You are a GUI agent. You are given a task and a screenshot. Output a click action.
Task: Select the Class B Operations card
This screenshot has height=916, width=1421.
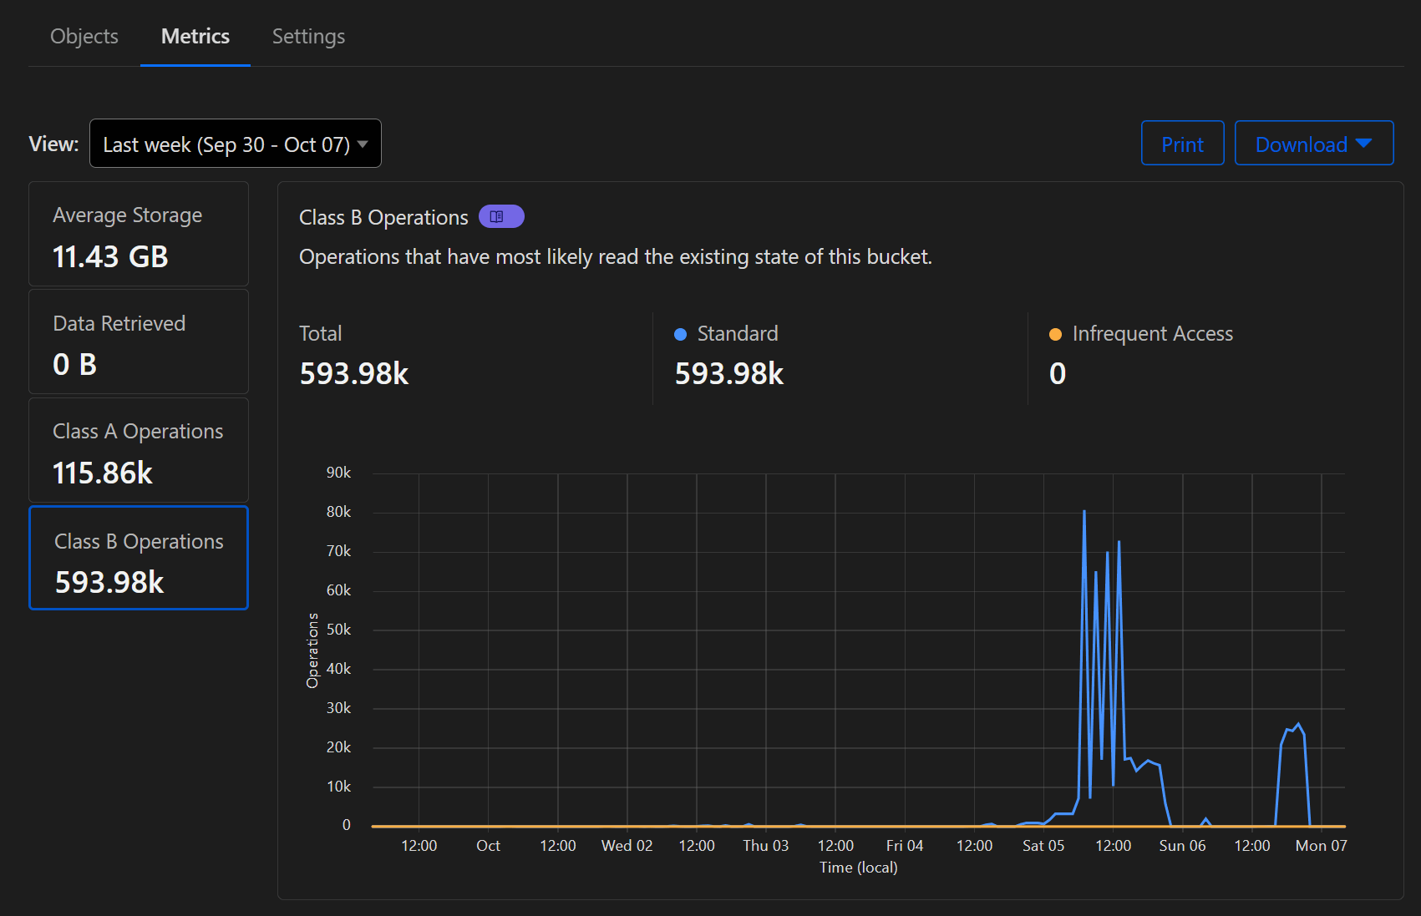139,558
